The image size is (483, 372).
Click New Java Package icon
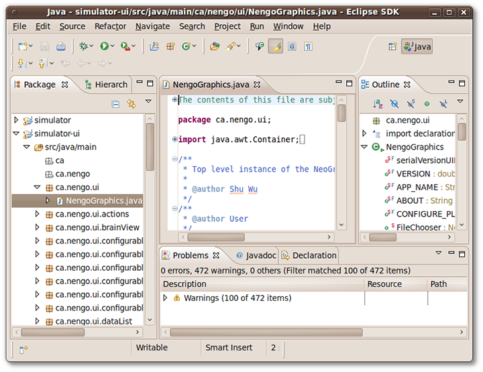click(x=171, y=46)
